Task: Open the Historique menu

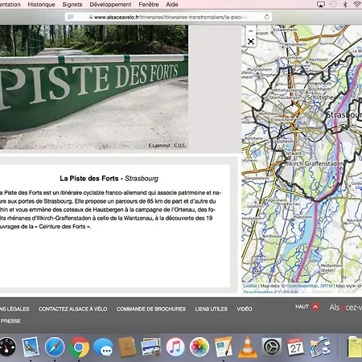Action: [x=41, y=5]
